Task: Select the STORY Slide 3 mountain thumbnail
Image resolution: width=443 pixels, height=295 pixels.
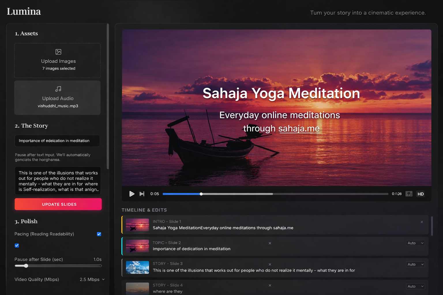Action: pyautogui.click(x=138, y=267)
